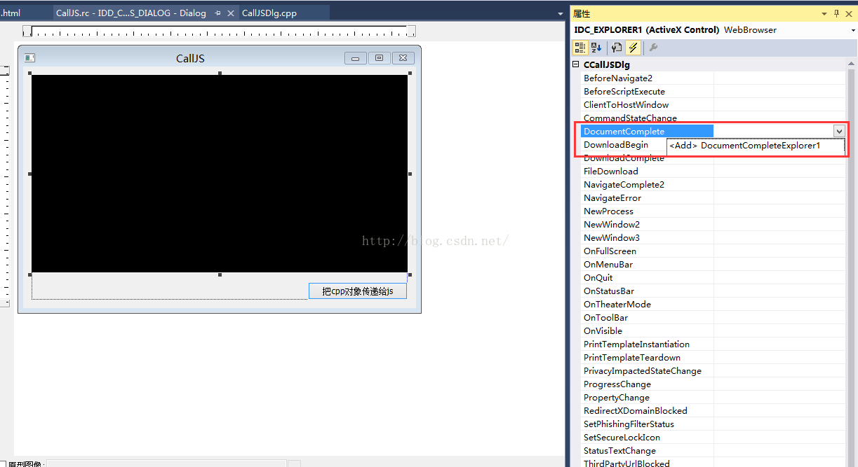Open the document tabs overflow dropdown
Viewport: 858px width, 467px height.
(x=561, y=13)
